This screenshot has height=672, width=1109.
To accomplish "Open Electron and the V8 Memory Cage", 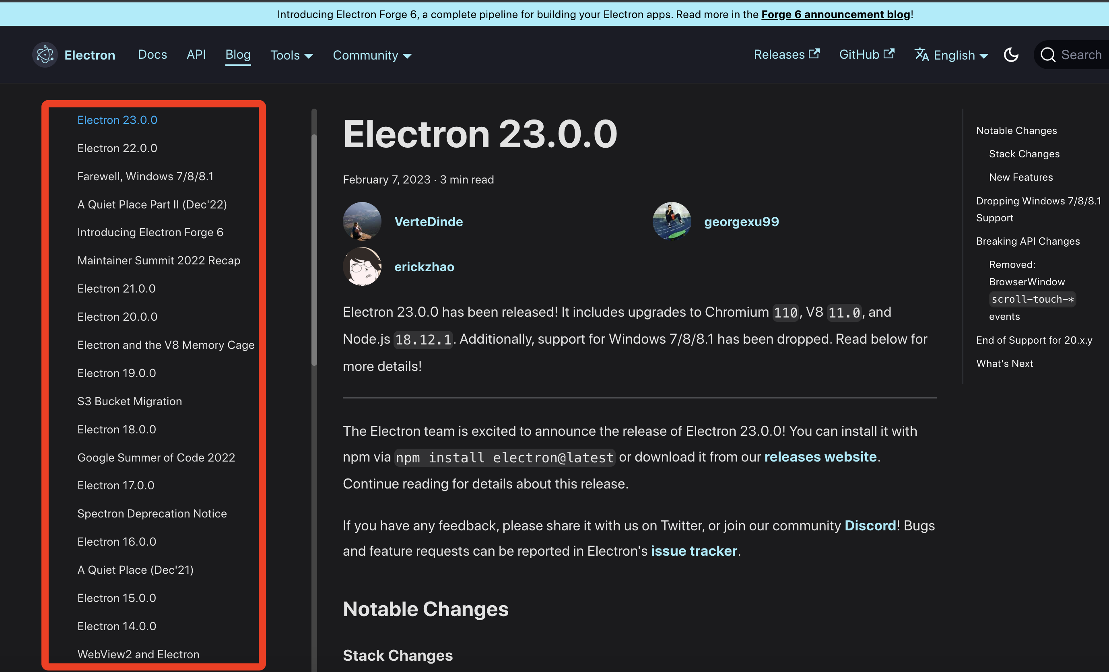I will (x=166, y=345).
